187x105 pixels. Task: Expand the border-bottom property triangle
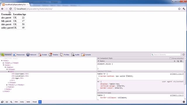(99, 76)
